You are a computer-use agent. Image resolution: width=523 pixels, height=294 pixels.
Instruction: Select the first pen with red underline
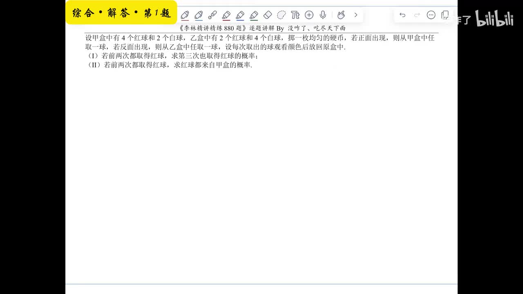[185, 15]
